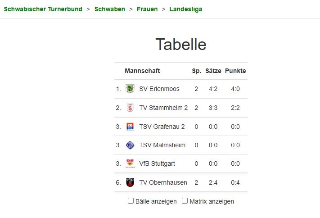This screenshot has width=320, height=218.
Task: Toggle the Matrix anzeigen checkbox
Action: [185, 201]
